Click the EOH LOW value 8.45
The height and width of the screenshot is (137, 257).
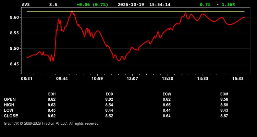pos(52,110)
